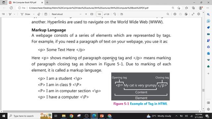
Task: Open the clock and calendar flyout
Action: [x=199, y=116]
